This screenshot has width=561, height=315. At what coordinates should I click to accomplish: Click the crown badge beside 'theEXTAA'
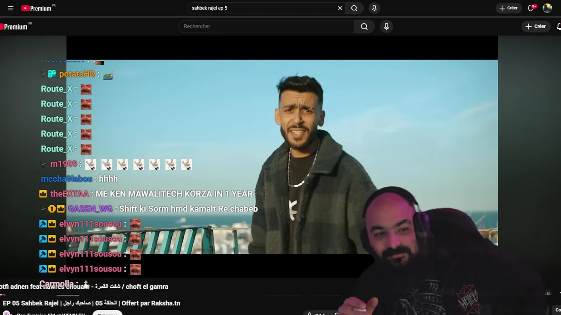(x=43, y=193)
